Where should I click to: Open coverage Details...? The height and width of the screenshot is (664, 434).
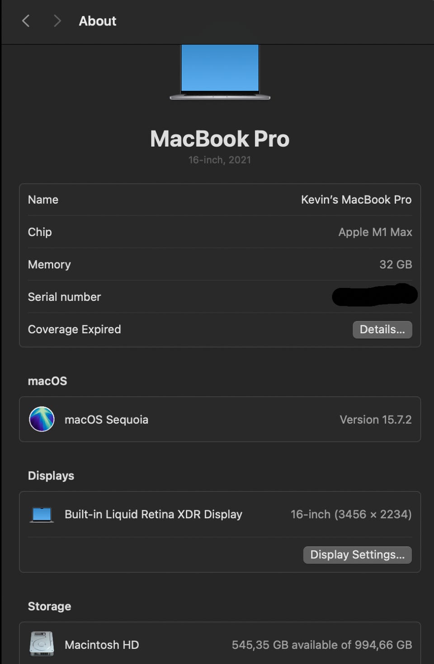(382, 330)
